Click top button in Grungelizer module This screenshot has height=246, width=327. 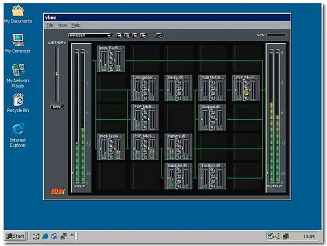(145, 83)
